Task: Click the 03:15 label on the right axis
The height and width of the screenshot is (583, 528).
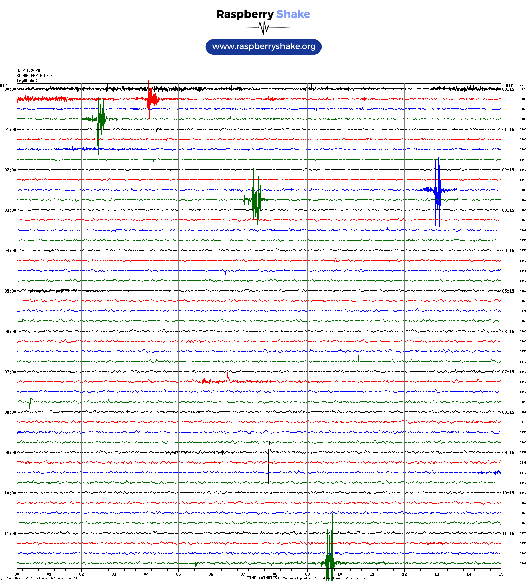Action: [x=508, y=210]
